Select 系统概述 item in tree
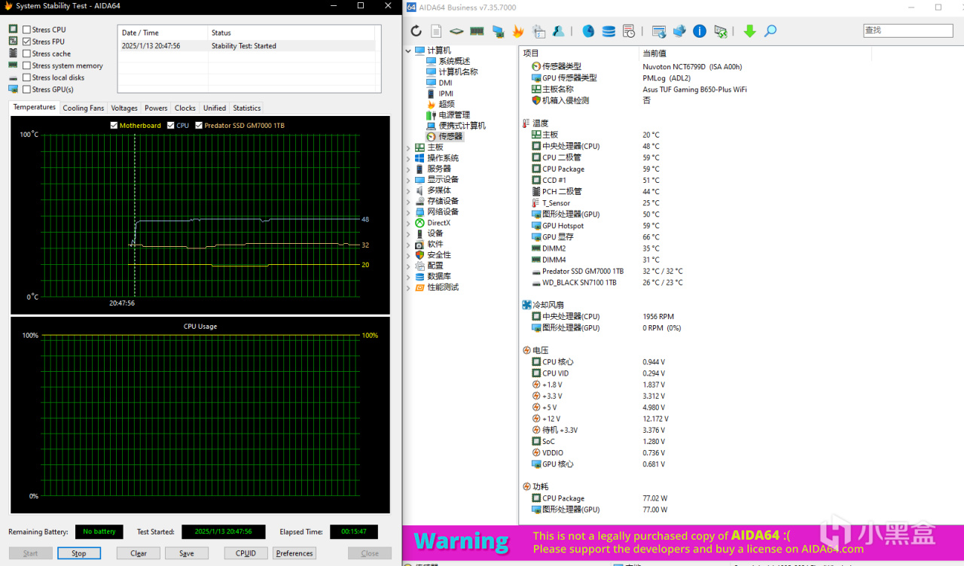964x566 pixels. coord(454,61)
